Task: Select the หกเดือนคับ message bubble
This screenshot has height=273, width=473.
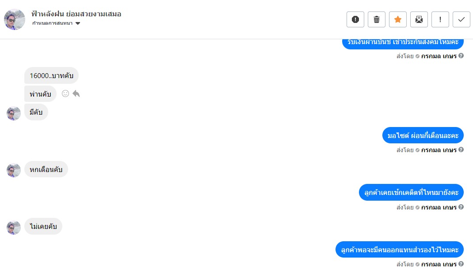Action: (x=46, y=169)
